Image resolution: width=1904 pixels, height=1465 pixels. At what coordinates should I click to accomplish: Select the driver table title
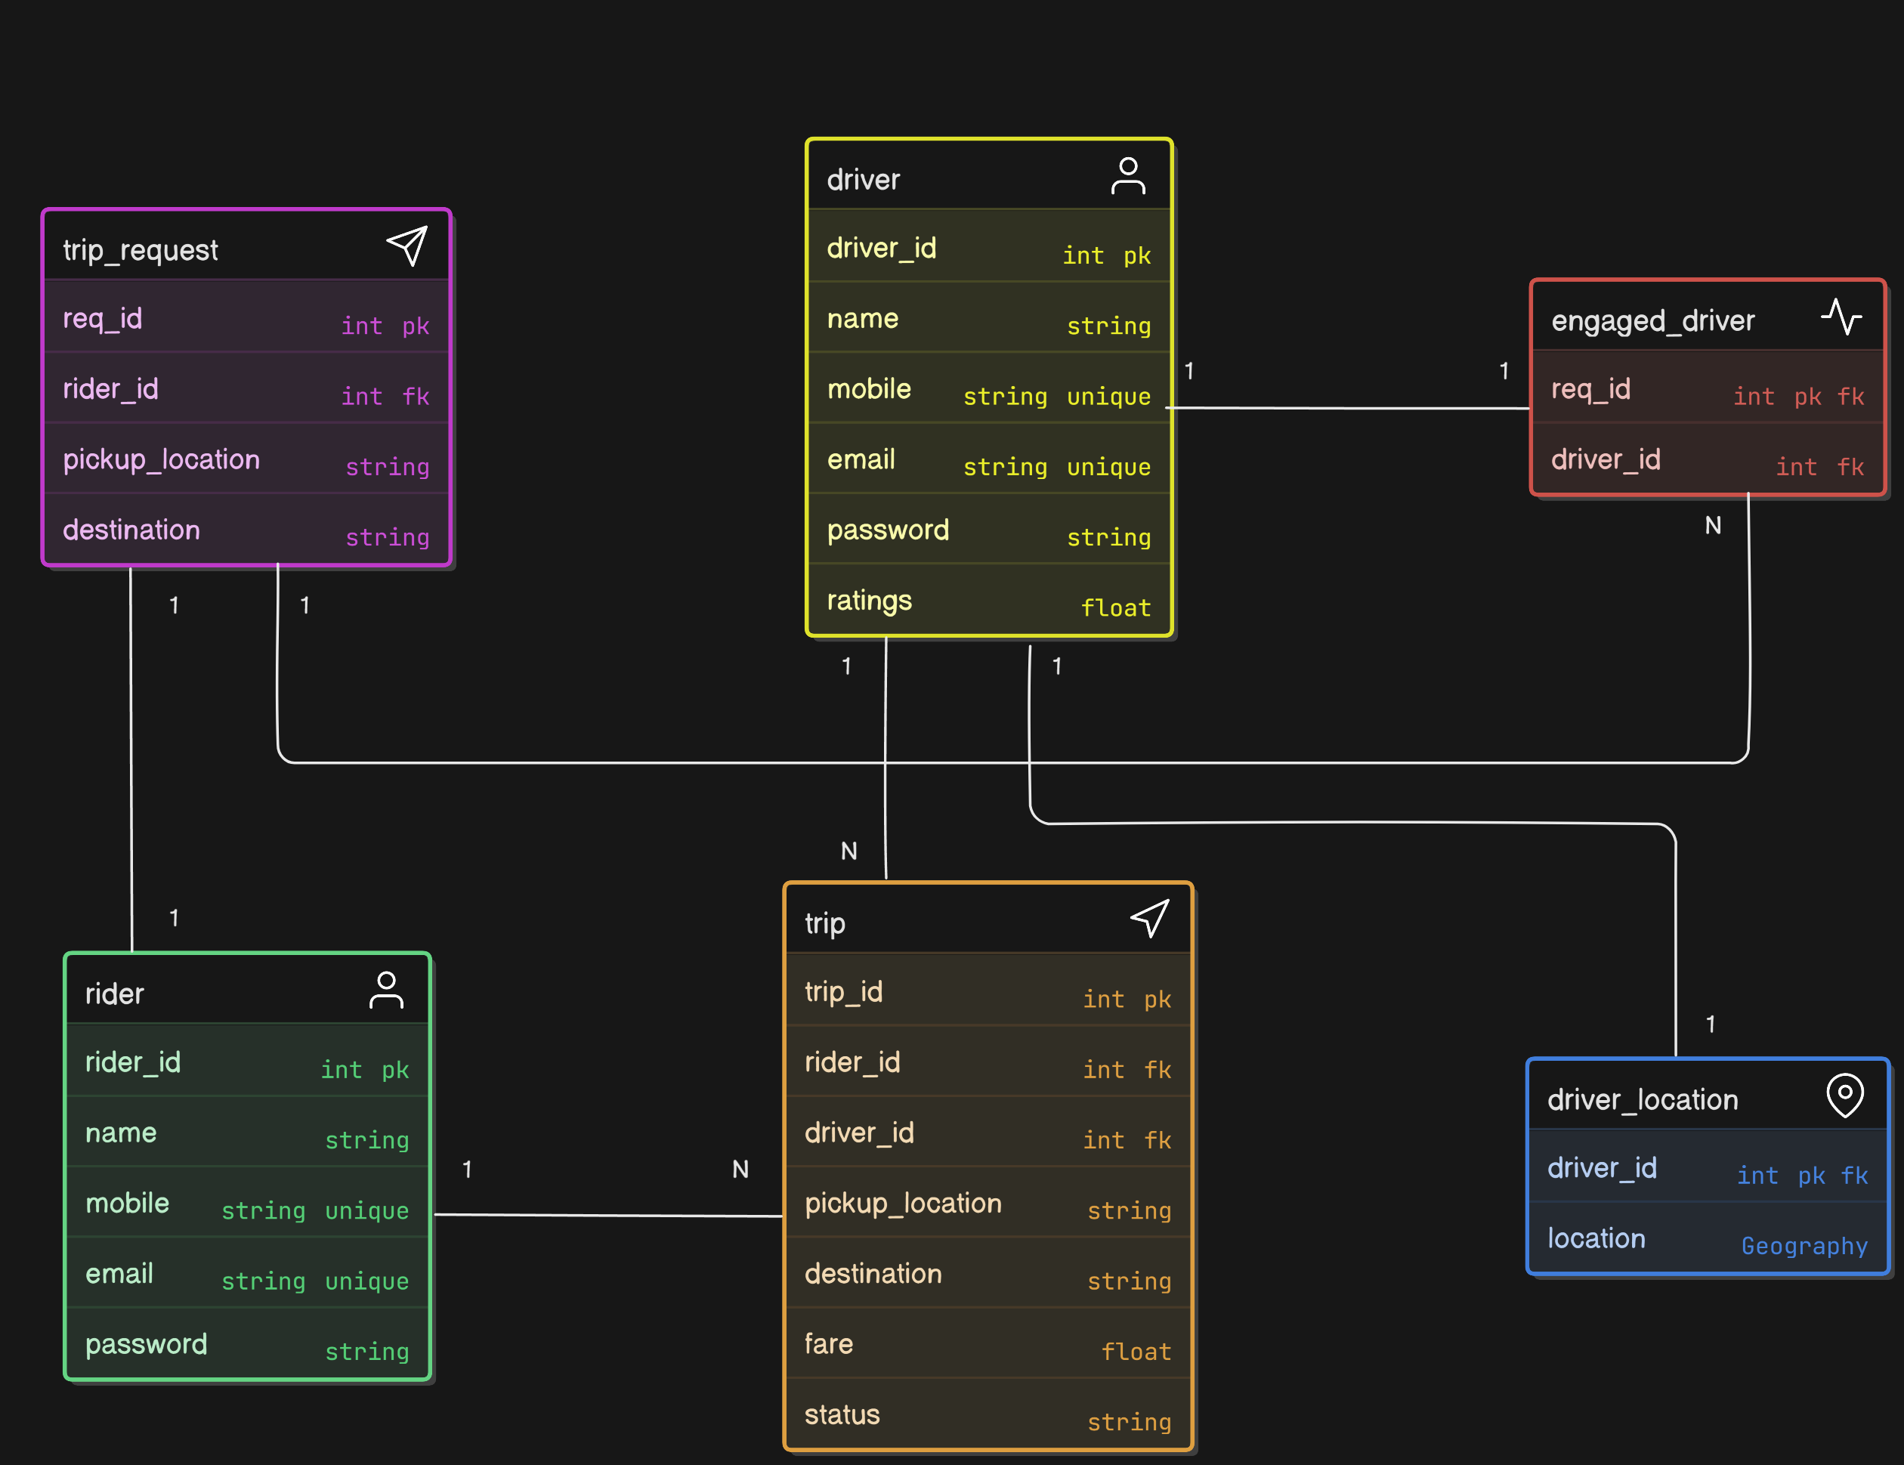(x=863, y=180)
